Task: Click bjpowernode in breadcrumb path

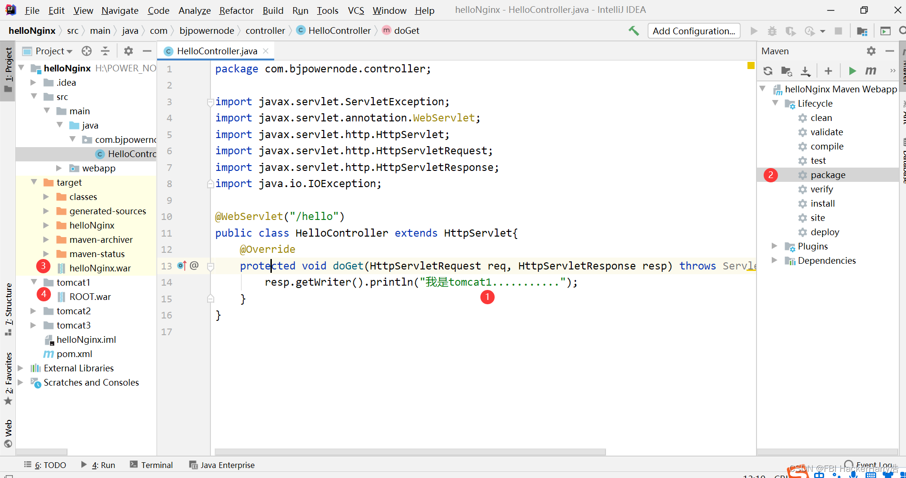Action: tap(207, 31)
